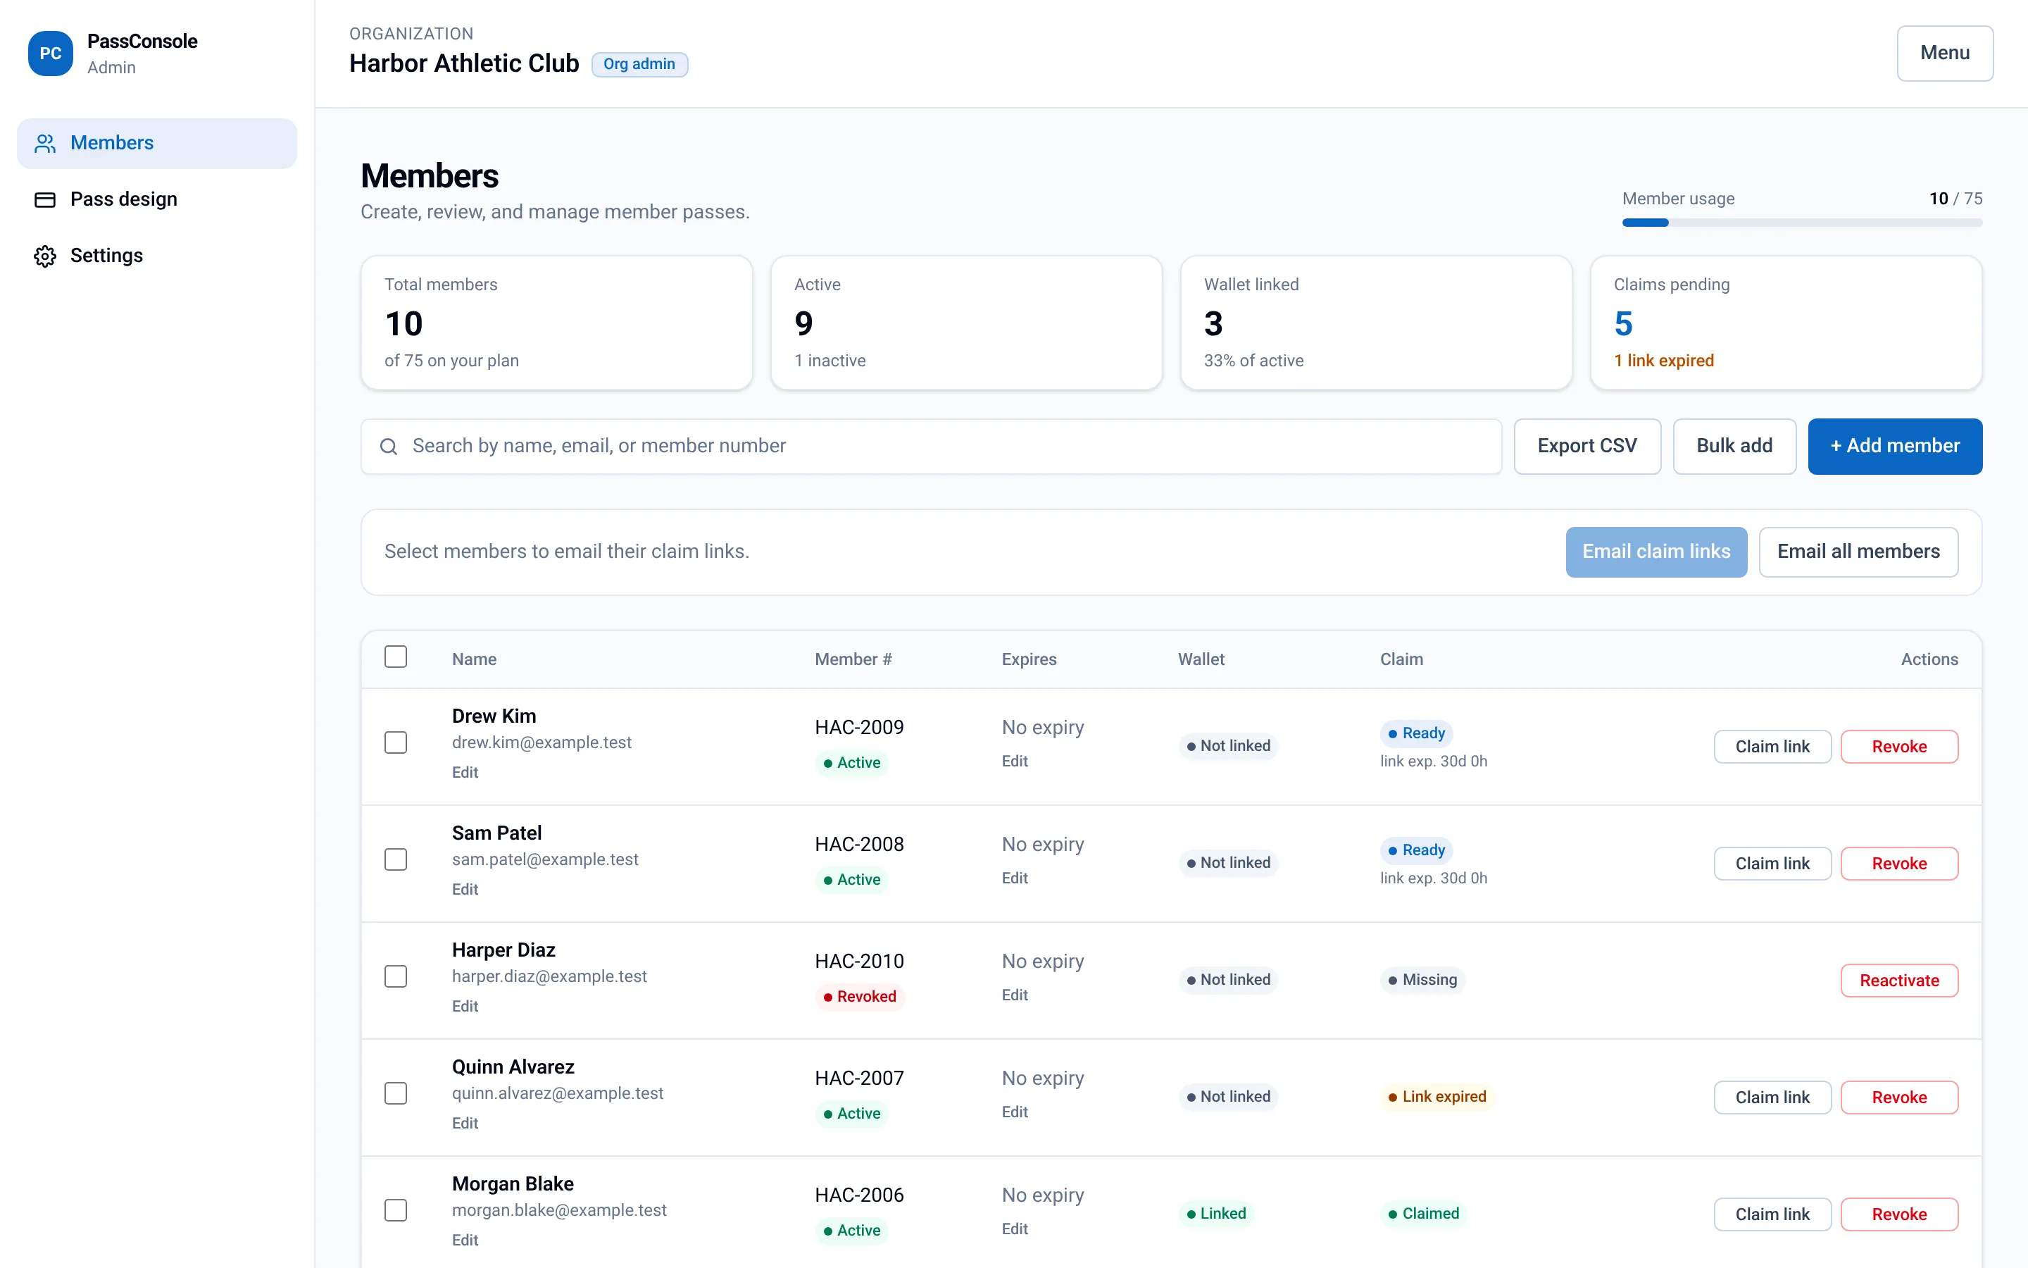Click Edit under drew.kim@example.test
2028x1268 pixels.
click(465, 772)
